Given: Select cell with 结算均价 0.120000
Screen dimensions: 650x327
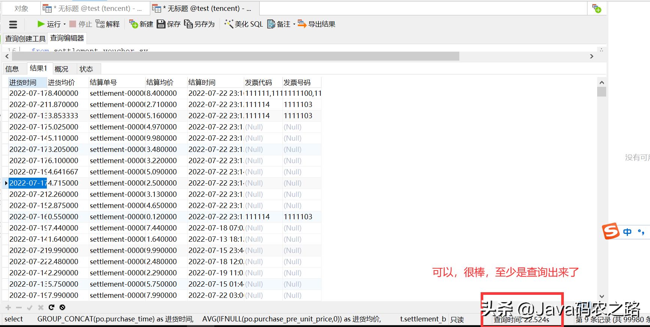Looking at the screenshot, I should (166, 217).
